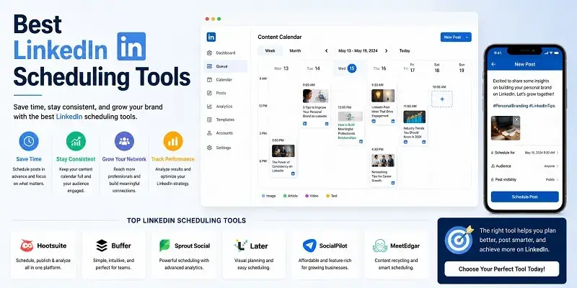Viewport: 577px width, 288px height.
Task: Click the Later logo icon
Action: tap(241, 246)
